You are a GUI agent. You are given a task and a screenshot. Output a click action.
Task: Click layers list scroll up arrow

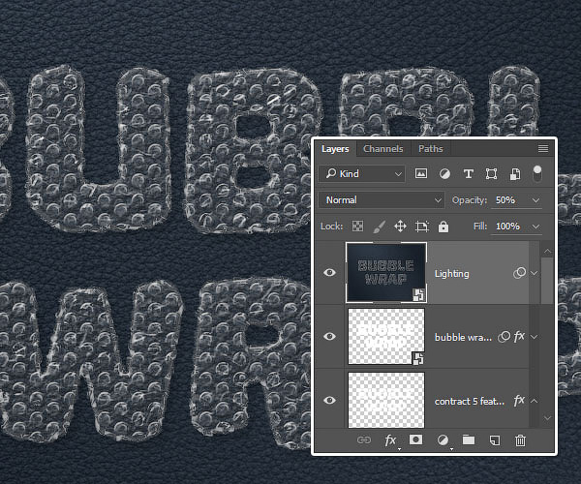547,251
